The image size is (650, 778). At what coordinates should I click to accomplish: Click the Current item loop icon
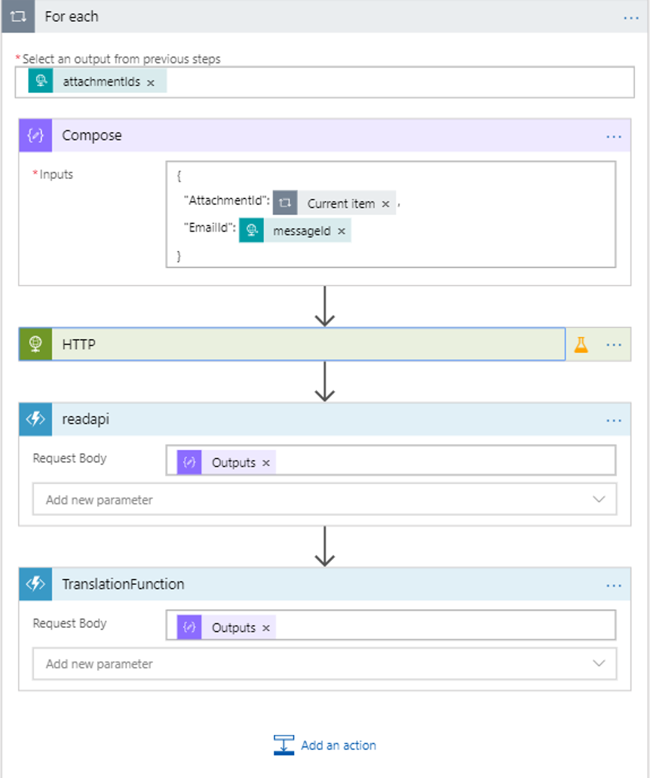point(285,203)
